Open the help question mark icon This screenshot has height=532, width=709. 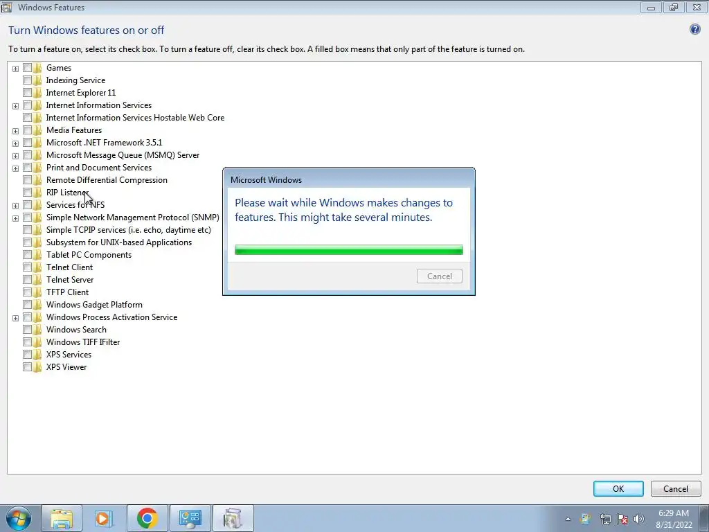[695, 29]
